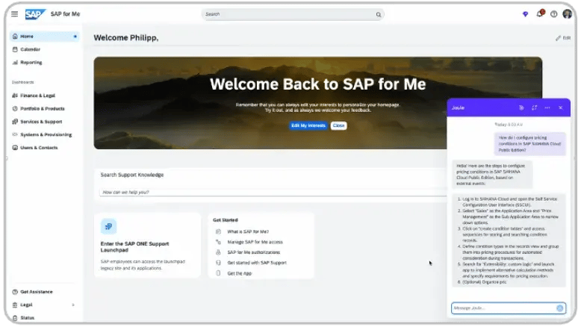This screenshot has width=581, height=327.
Task: Expand the Legal sidebar item arrow
Action: point(73,305)
